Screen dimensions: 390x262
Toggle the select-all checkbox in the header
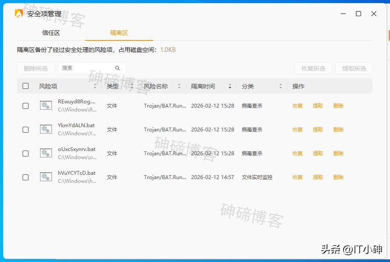tap(25, 85)
